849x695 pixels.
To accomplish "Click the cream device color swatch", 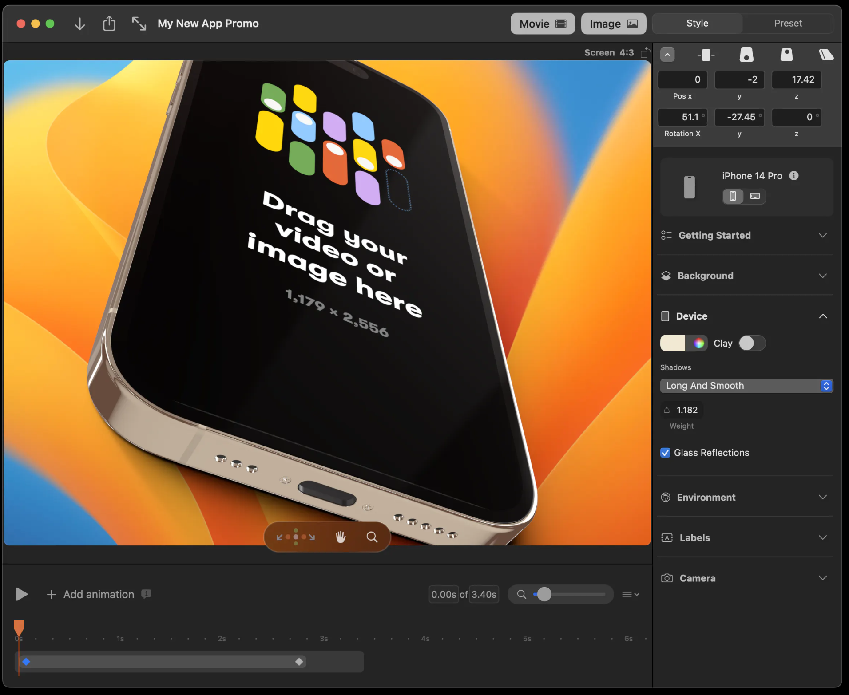I will pyautogui.click(x=672, y=343).
